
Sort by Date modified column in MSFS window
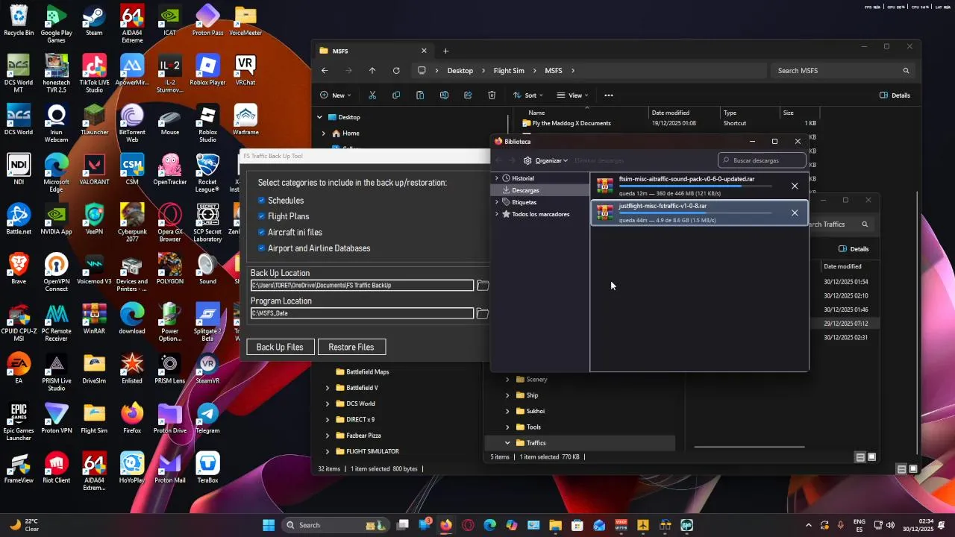671,113
